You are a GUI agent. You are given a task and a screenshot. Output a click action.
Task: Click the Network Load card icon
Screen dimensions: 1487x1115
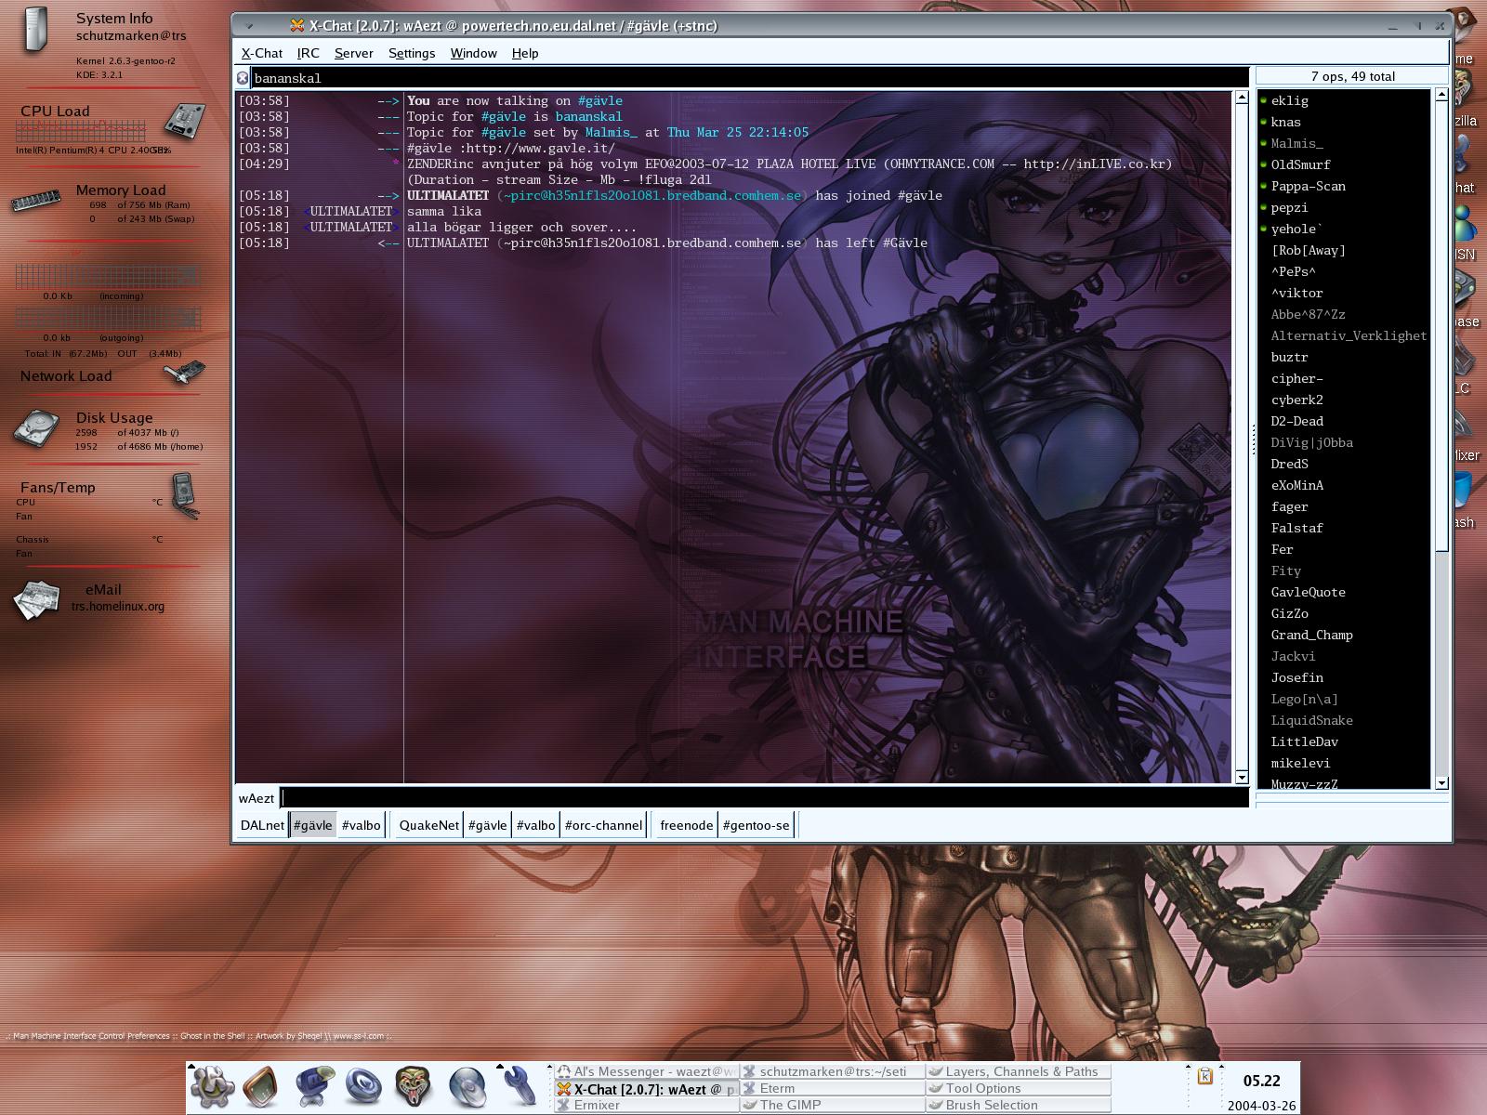click(x=184, y=373)
